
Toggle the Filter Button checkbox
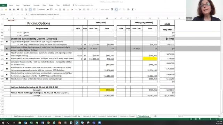click(x=100, y=9)
